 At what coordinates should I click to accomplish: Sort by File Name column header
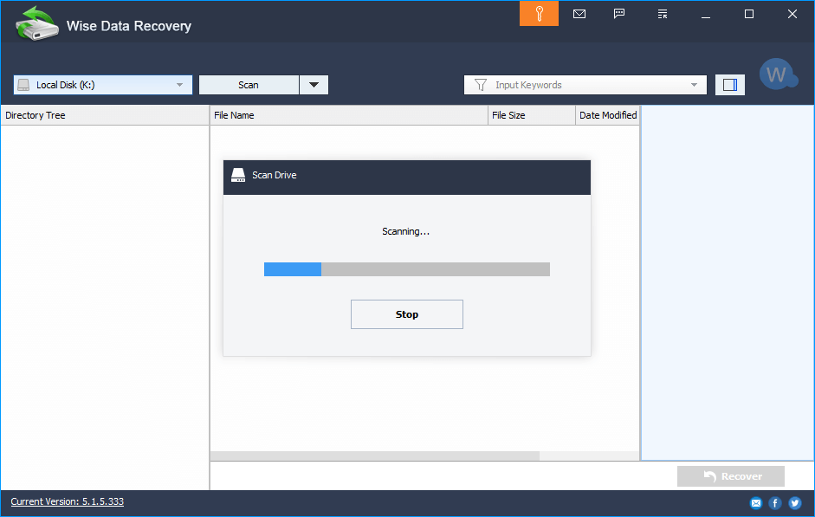(349, 115)
